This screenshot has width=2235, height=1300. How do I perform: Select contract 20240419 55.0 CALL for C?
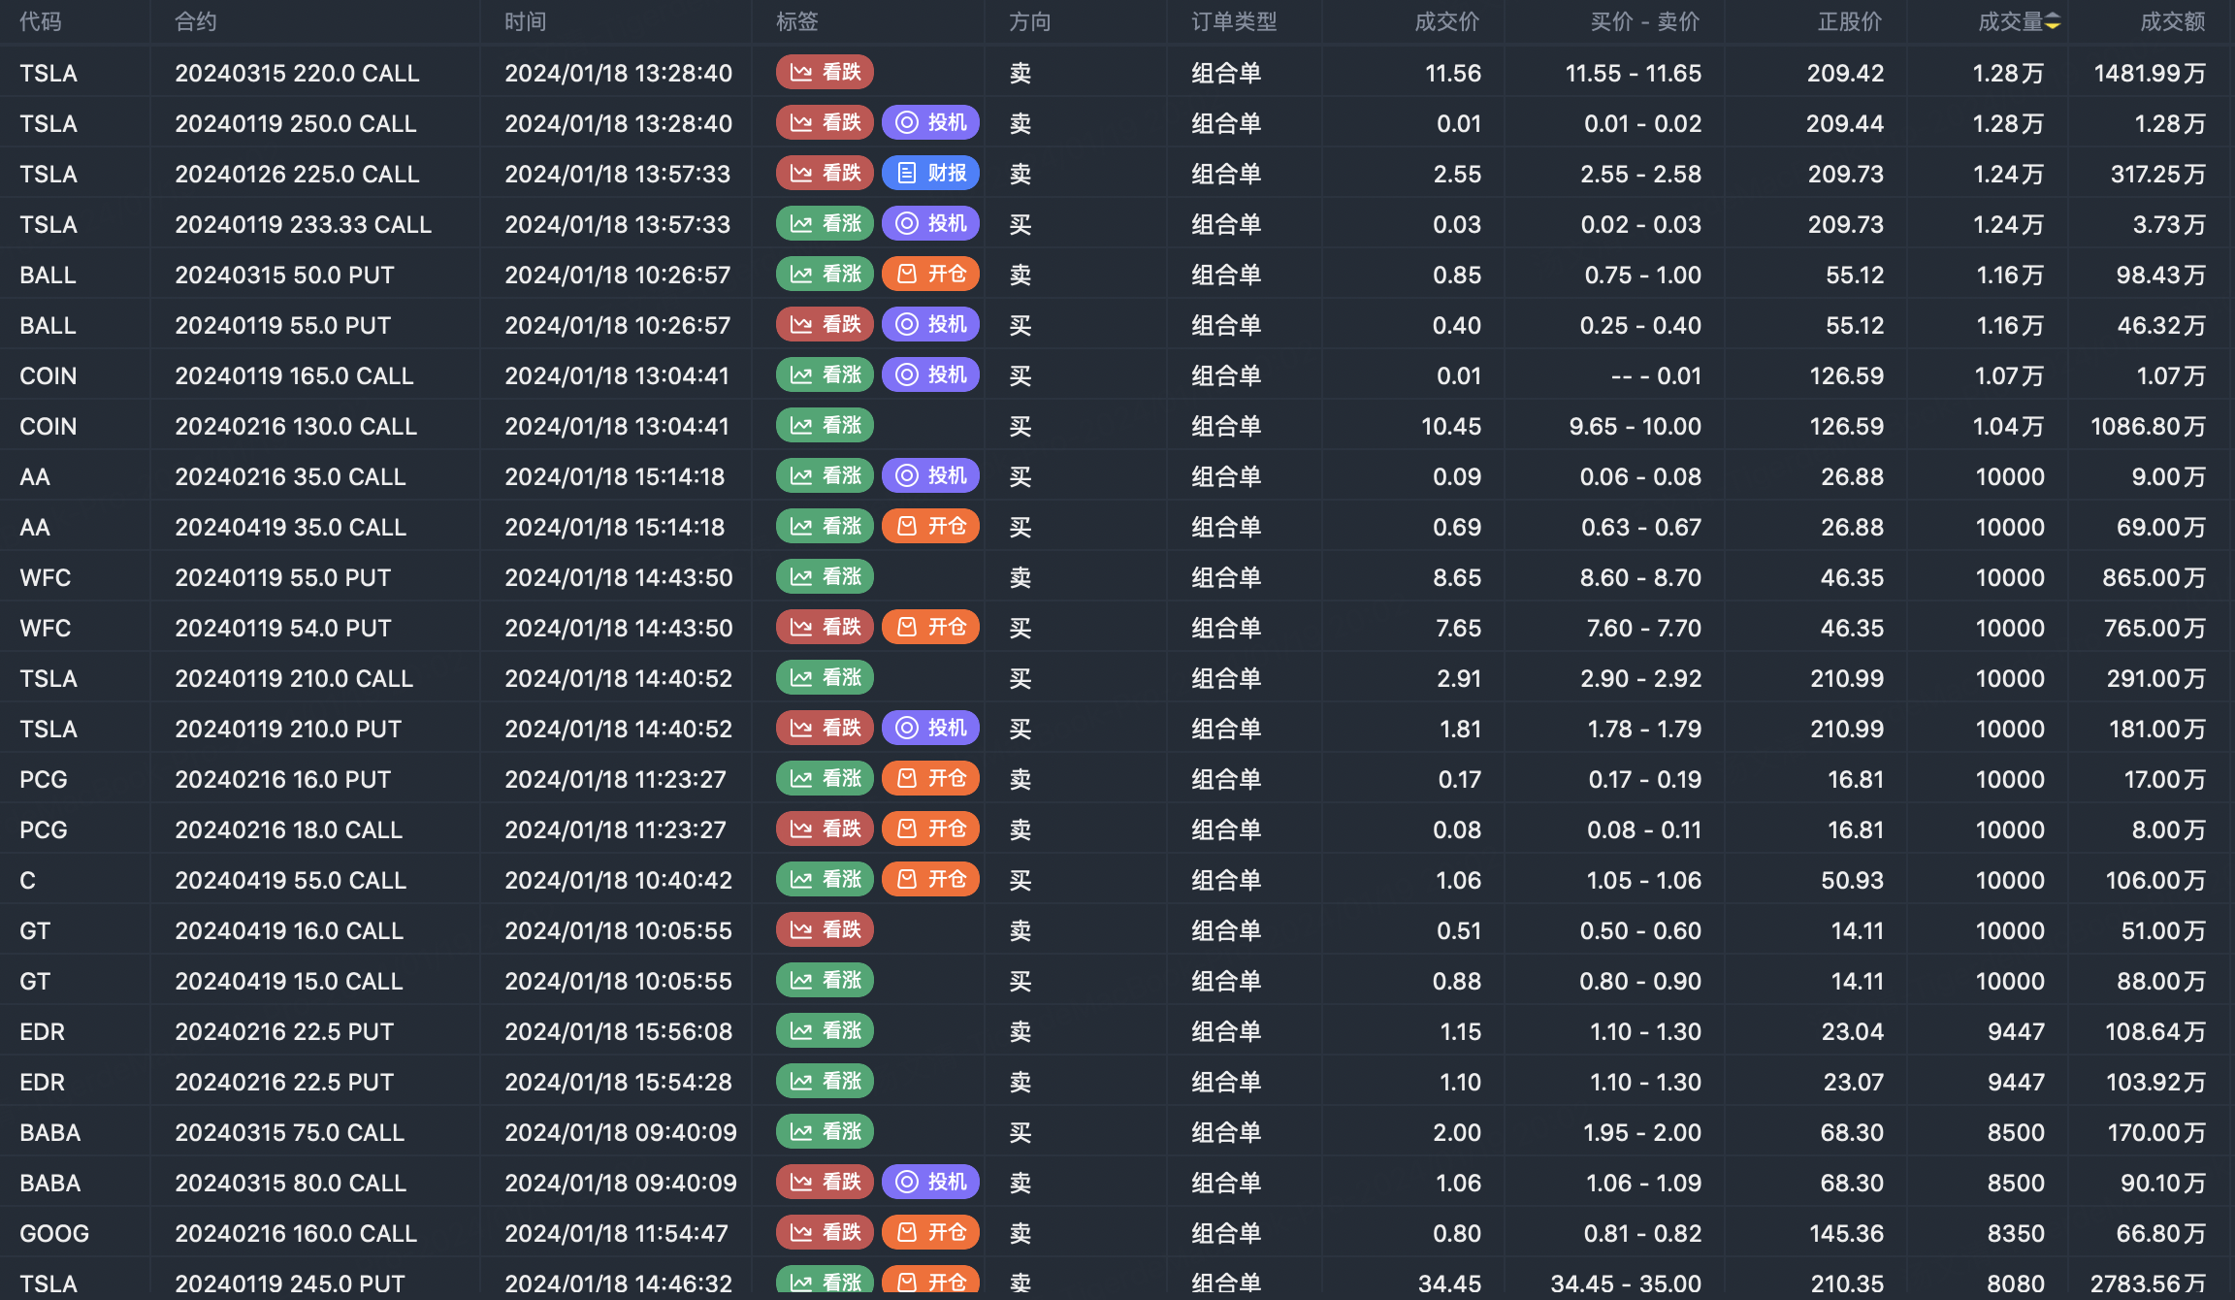290,880
